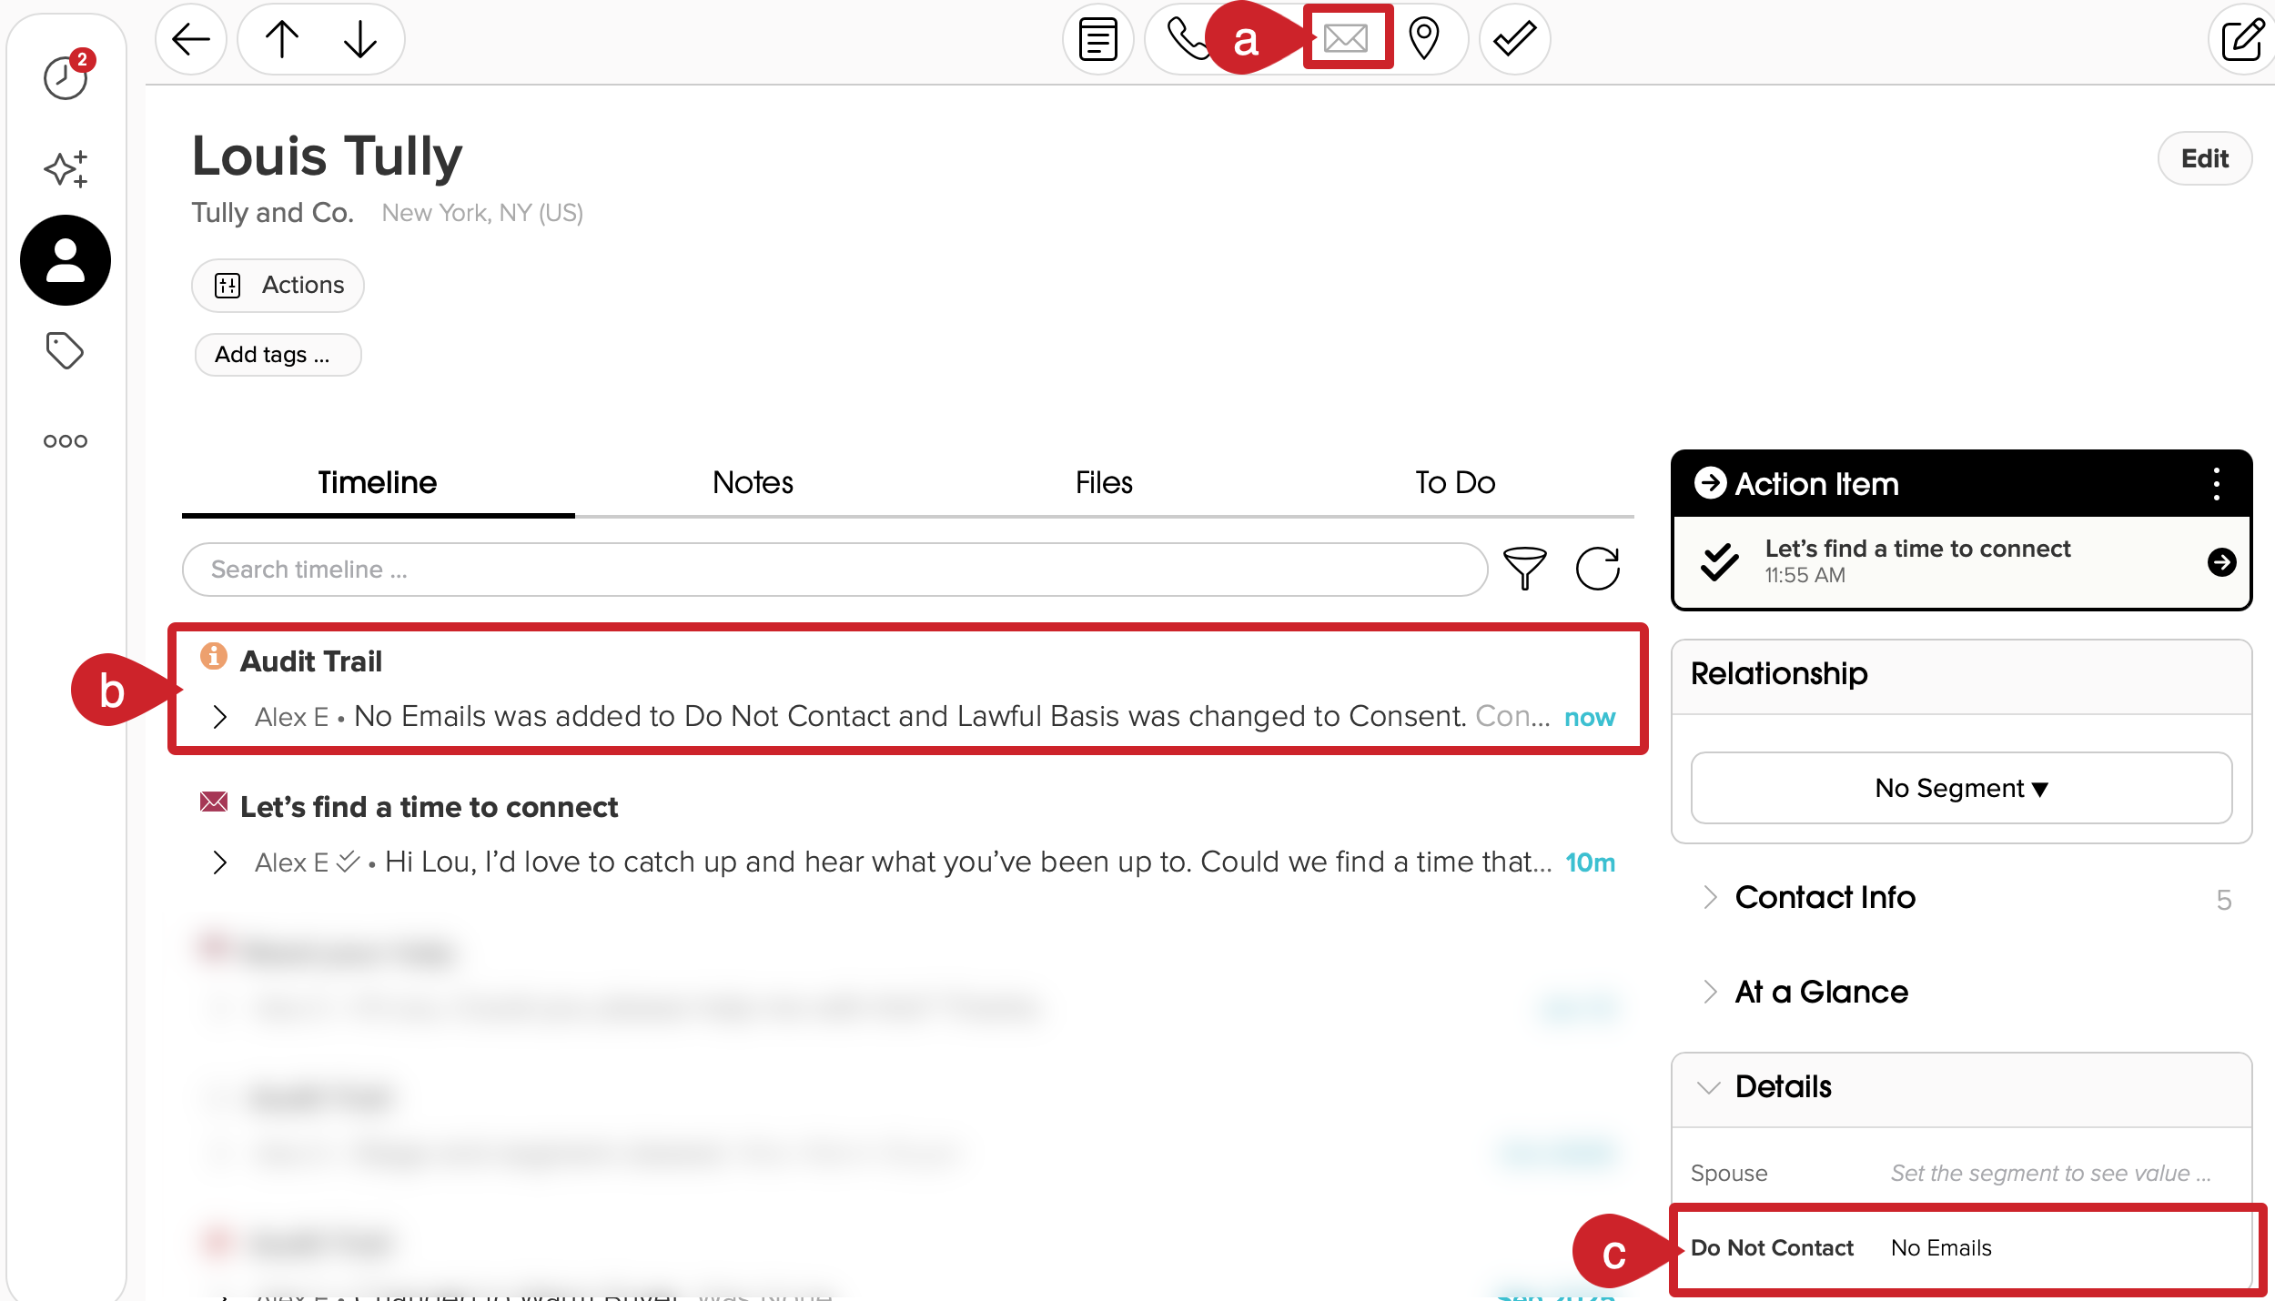Expand the Audit Trail entry chevron
The width and height of the screenshot is (2275, 1301).
[219, 717]
